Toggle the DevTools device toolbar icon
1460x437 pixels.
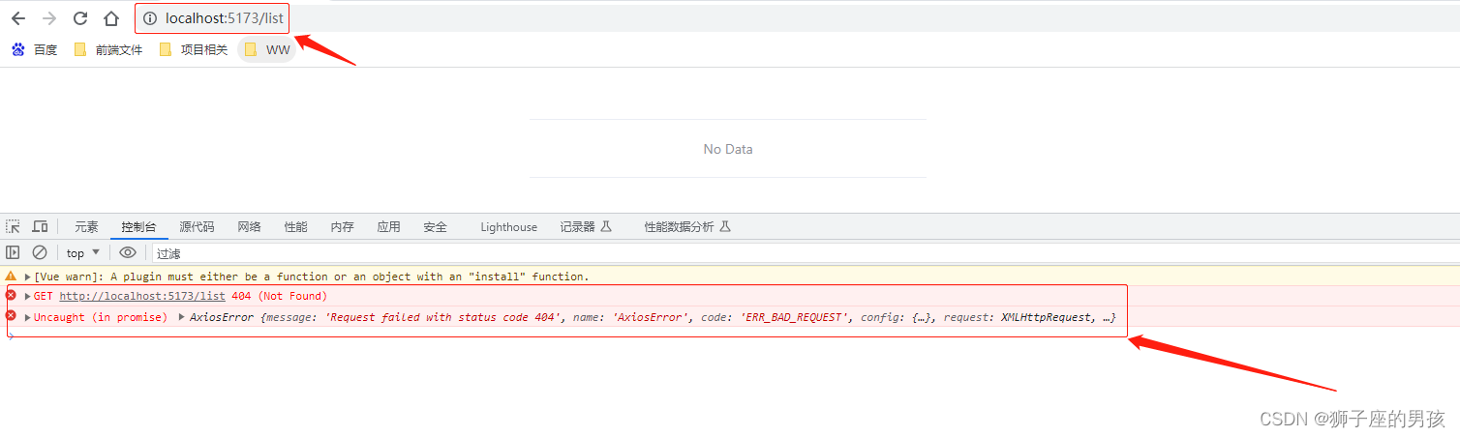click(x=40, y=226)
